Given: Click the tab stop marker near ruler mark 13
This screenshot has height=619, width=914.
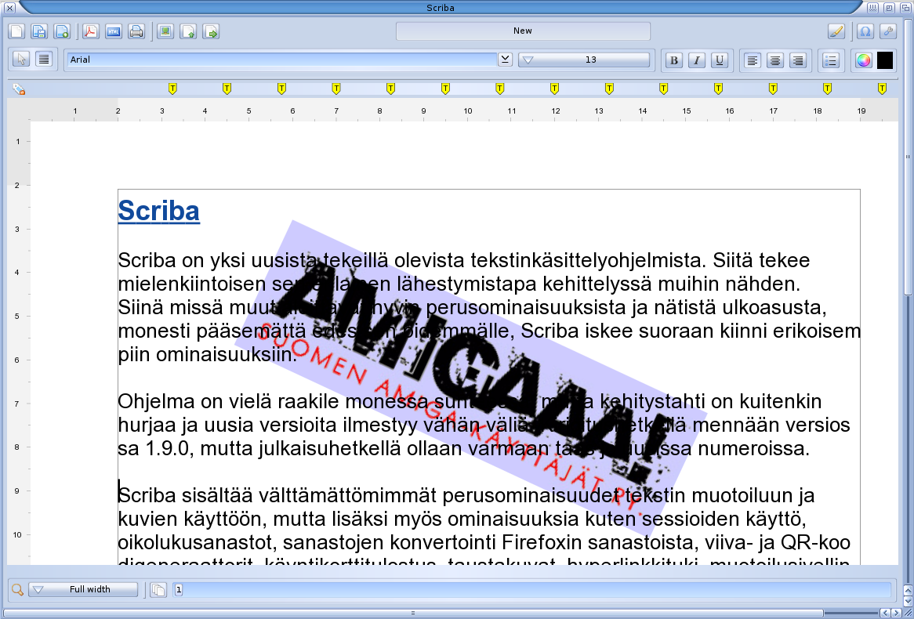Looking at the screenshot, I should pyautogui.click(x=609, y=89).
